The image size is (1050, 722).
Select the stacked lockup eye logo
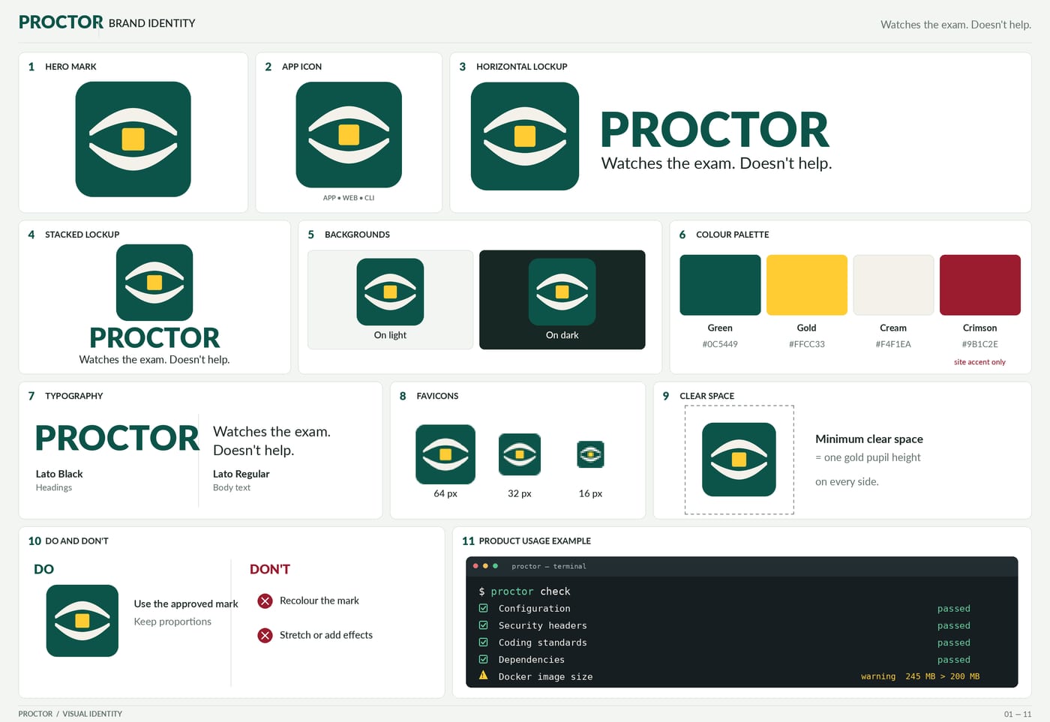[x=154, y=283]
